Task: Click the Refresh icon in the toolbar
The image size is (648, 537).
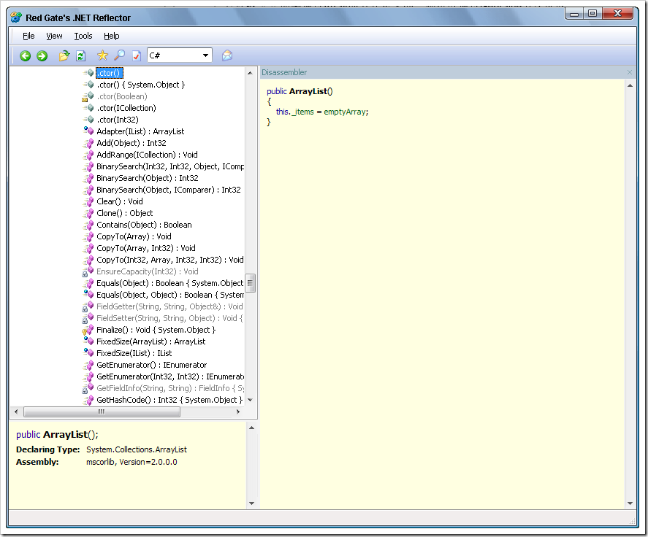Action: click(x=81, y=55)
